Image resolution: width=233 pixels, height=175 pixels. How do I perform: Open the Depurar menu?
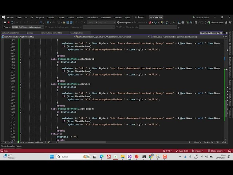click(x=61, y=17)
